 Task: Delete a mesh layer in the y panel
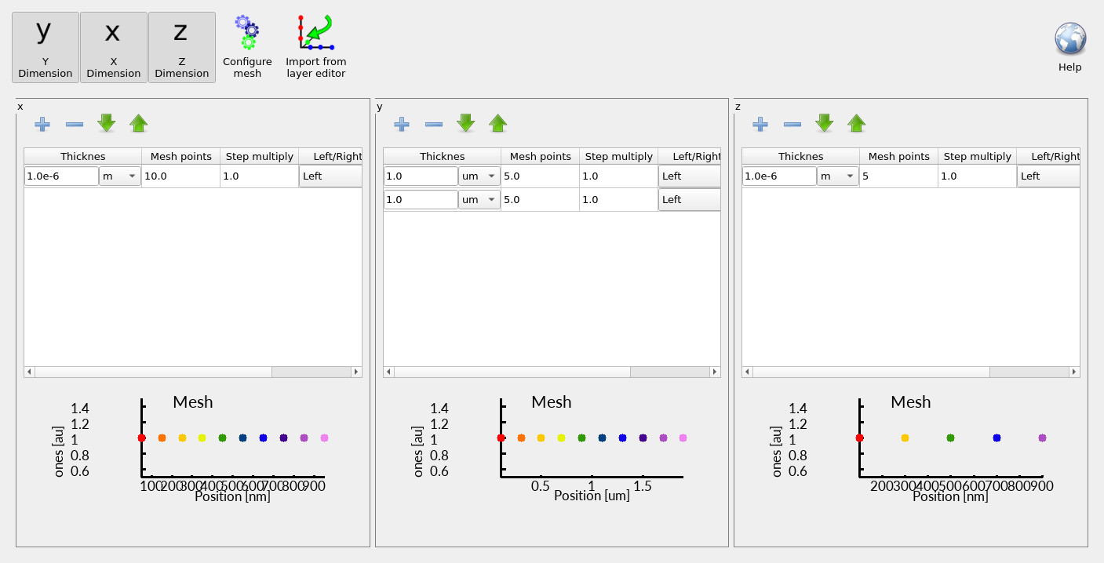[x=433, y=124]
